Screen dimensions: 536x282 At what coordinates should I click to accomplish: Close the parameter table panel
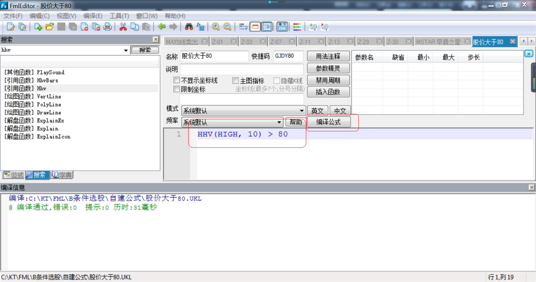coord(529,53)
